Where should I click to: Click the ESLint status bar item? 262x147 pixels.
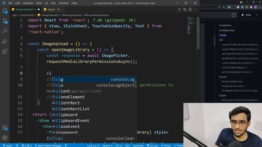(166, 145)
